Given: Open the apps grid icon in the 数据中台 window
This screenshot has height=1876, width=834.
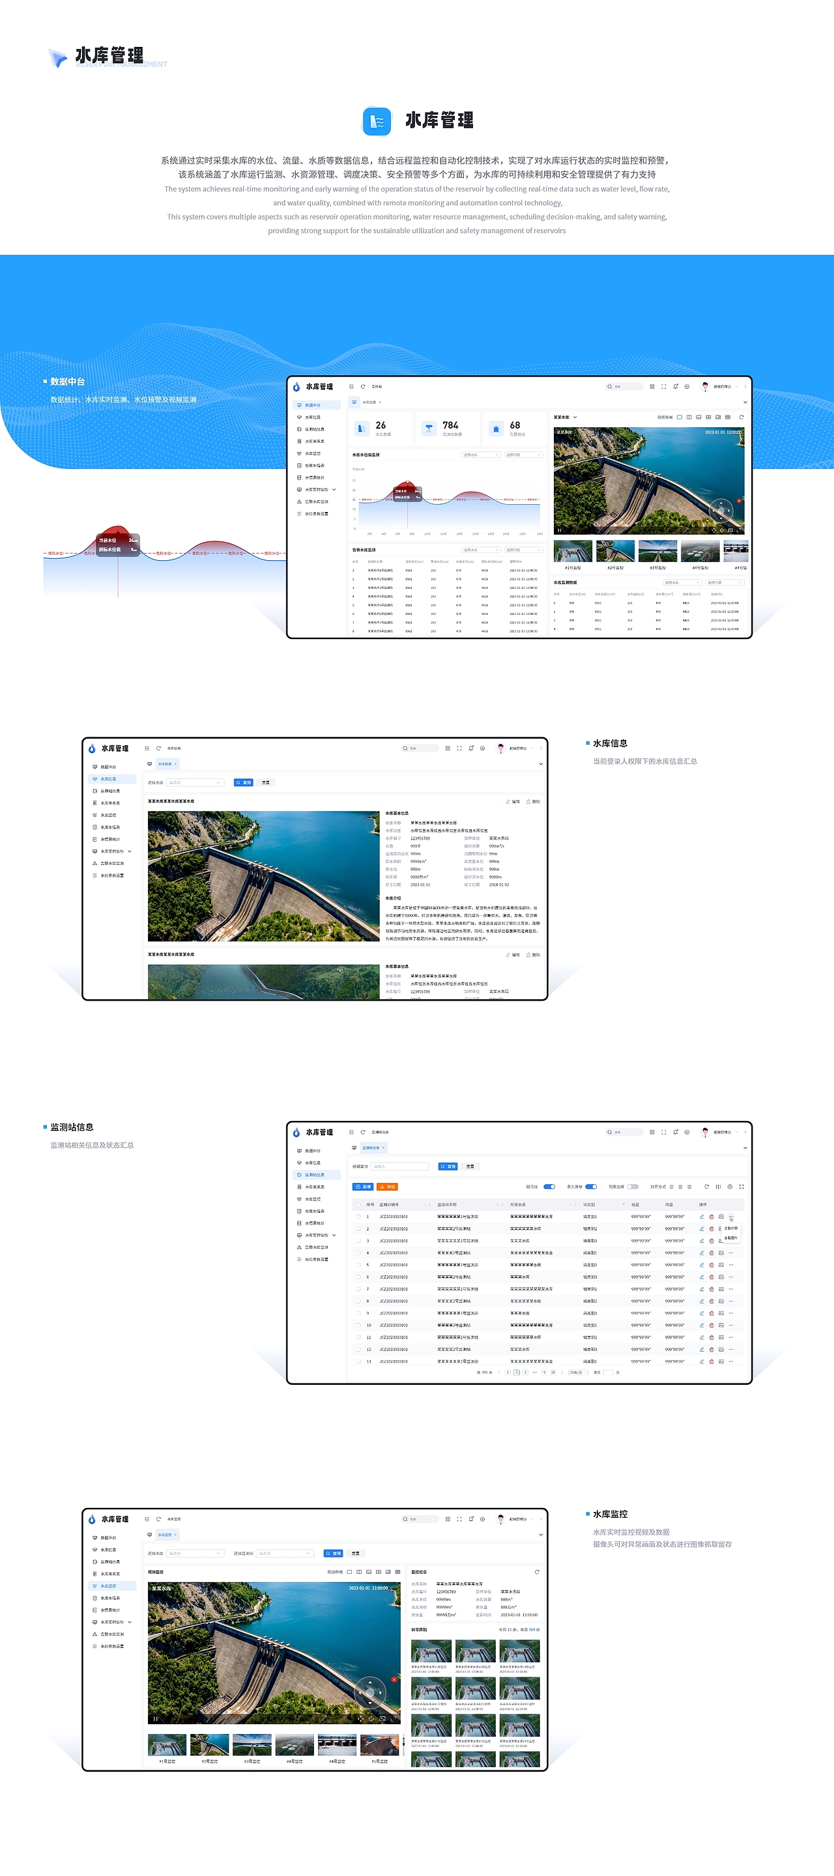Looking at the screenshot, I should click(652, 387).
